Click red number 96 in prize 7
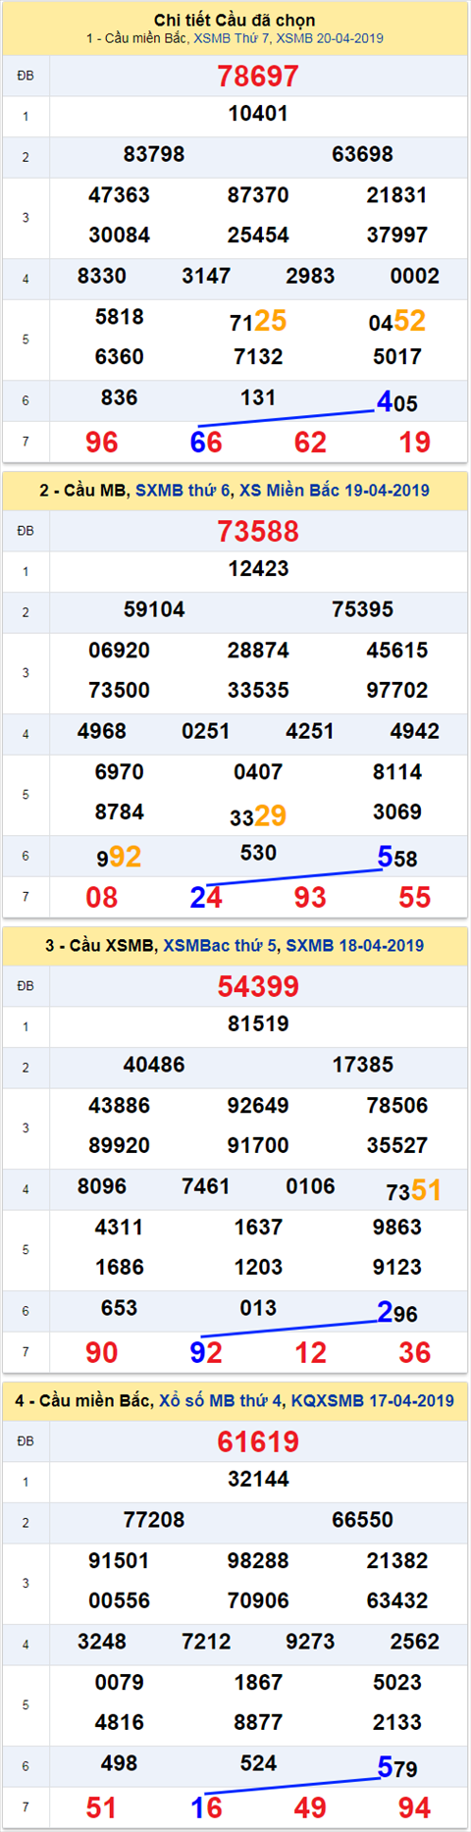 coord(102,443)
